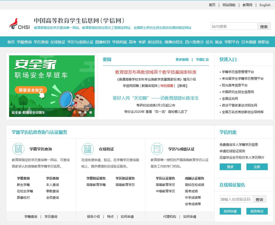This screenshot has width=275, height=225.
Task: Switch site to English
Action: [265, 5]
